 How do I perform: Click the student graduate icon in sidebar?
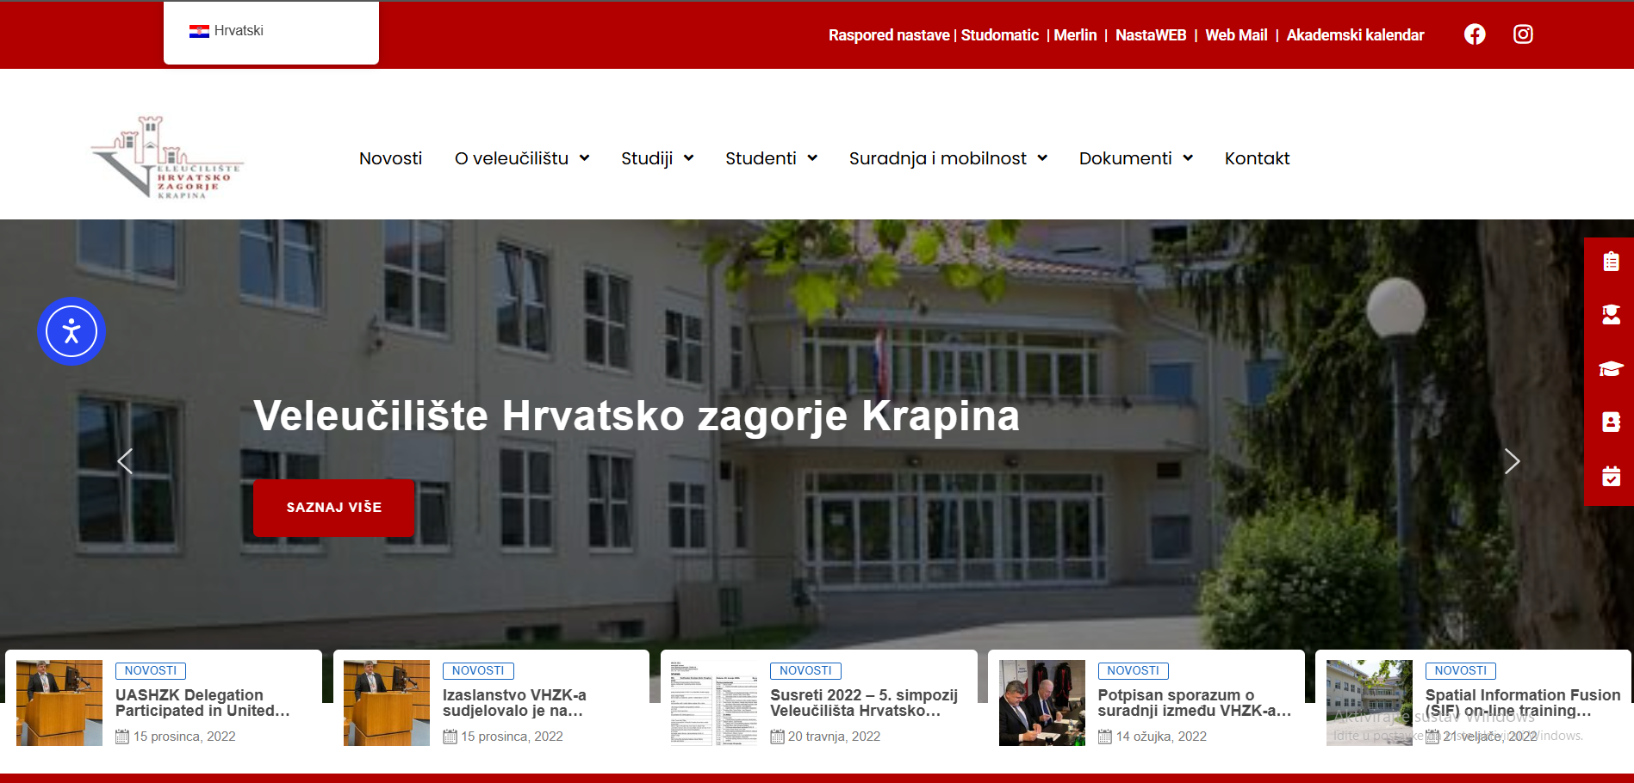[1610, 315]
